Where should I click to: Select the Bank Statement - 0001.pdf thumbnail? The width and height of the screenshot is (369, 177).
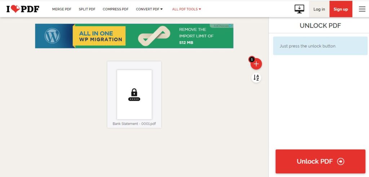134,95
